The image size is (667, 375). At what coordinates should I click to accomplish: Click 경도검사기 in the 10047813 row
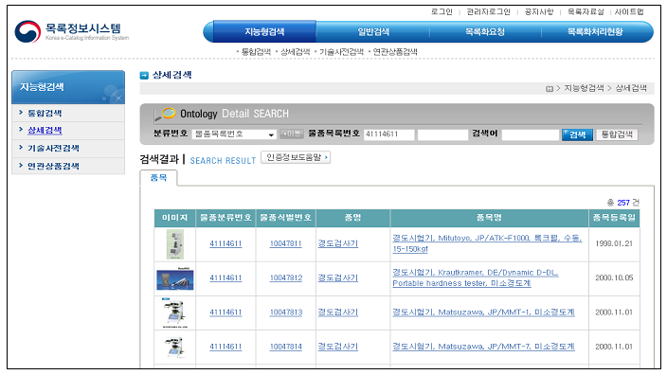tap(338, 312)
